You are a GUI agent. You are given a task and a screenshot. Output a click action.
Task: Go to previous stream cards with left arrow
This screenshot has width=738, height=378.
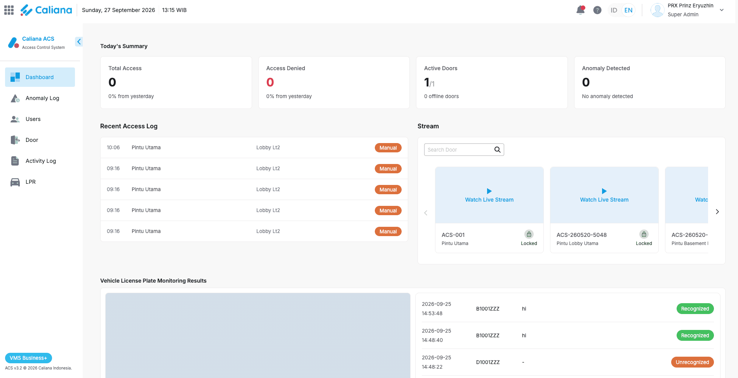coord(426,213)
